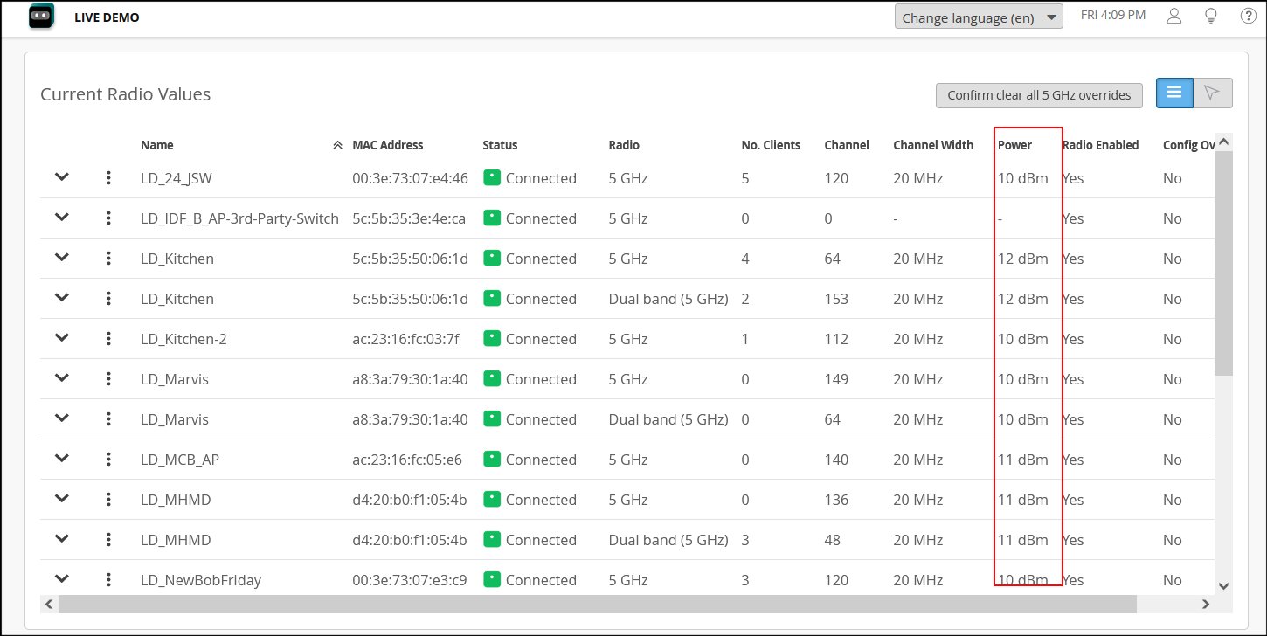Click the lightbulb icon in header

1210,17
